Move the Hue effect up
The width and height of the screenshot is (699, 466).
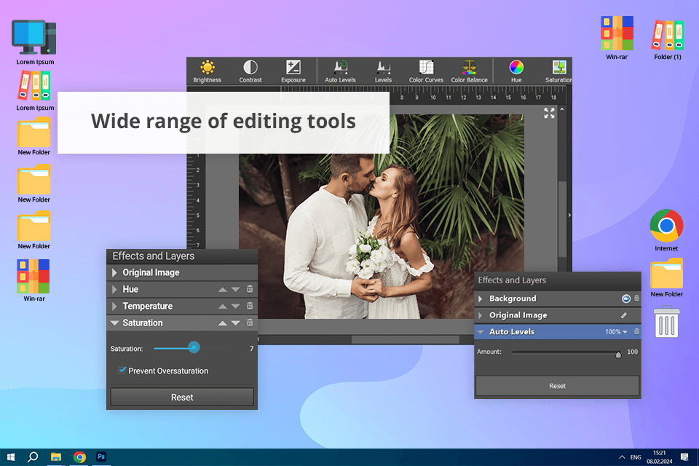(x=223, y=289)
